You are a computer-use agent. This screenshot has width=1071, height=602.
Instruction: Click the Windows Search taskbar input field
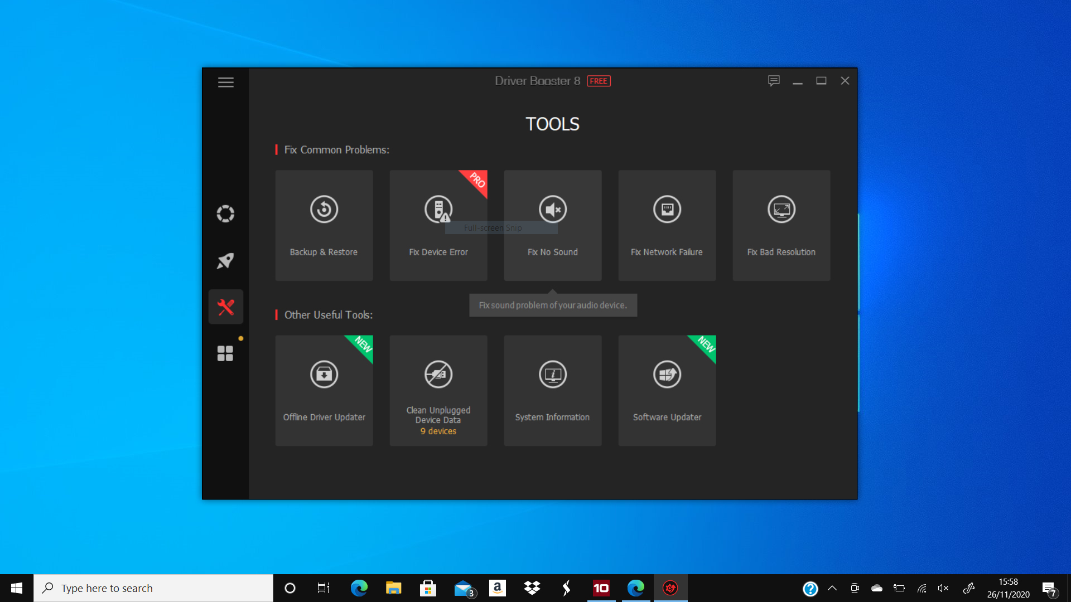[152, 588]
